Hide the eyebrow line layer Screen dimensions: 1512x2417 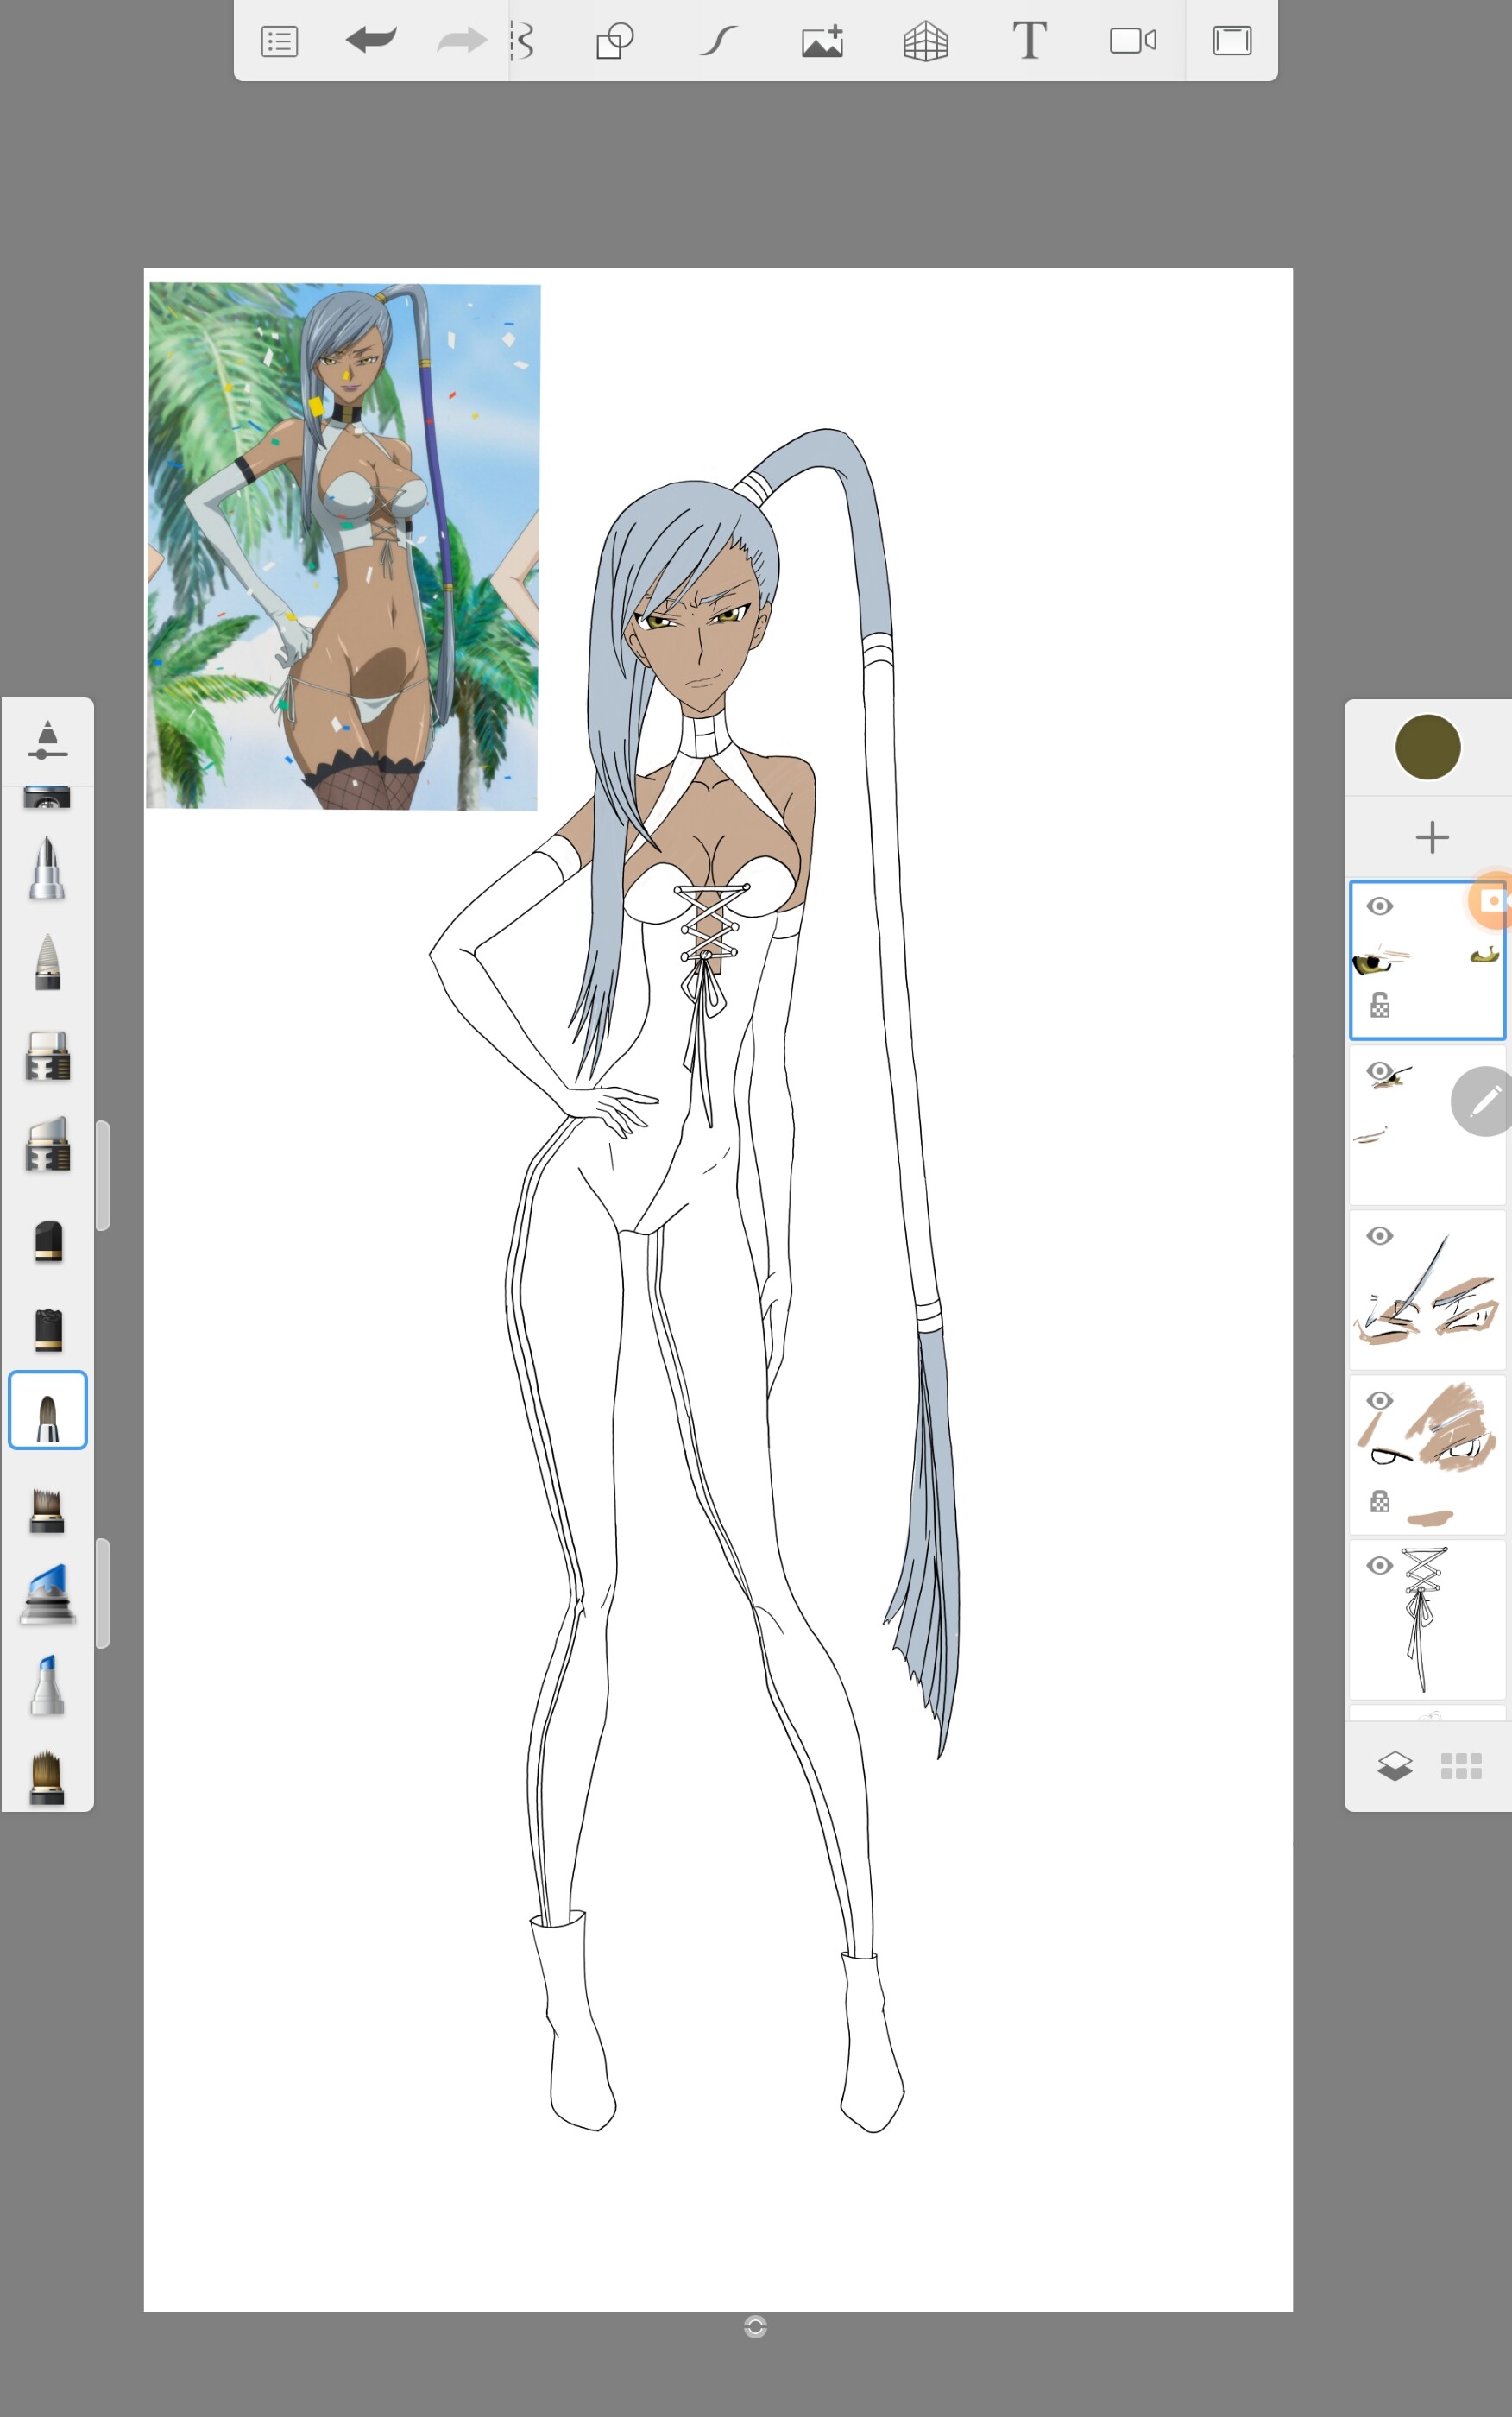coord(1380,1071)
